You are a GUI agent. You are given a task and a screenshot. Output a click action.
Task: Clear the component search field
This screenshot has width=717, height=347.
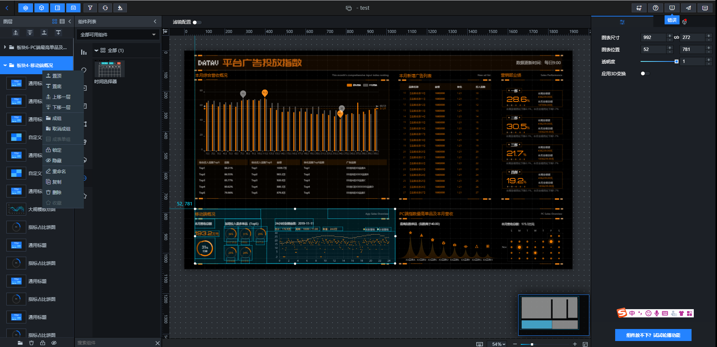(x=157, y=343)
